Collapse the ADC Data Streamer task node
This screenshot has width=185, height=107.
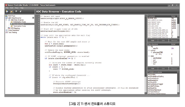6,20
